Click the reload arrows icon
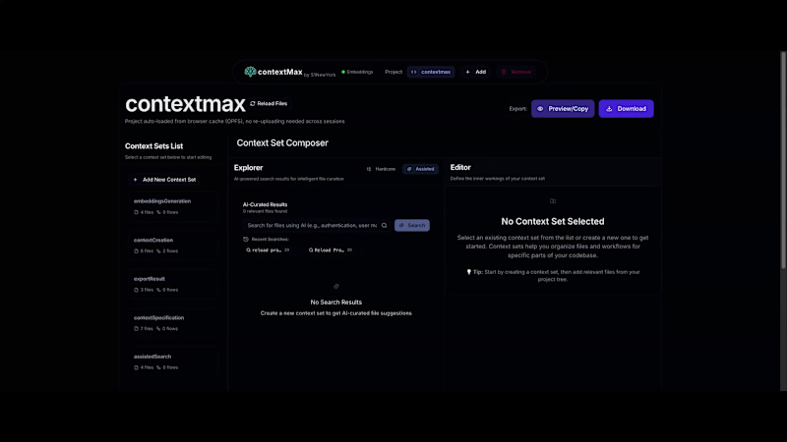Viewport: 787px width, 442px height. click(x=253, y=104)
